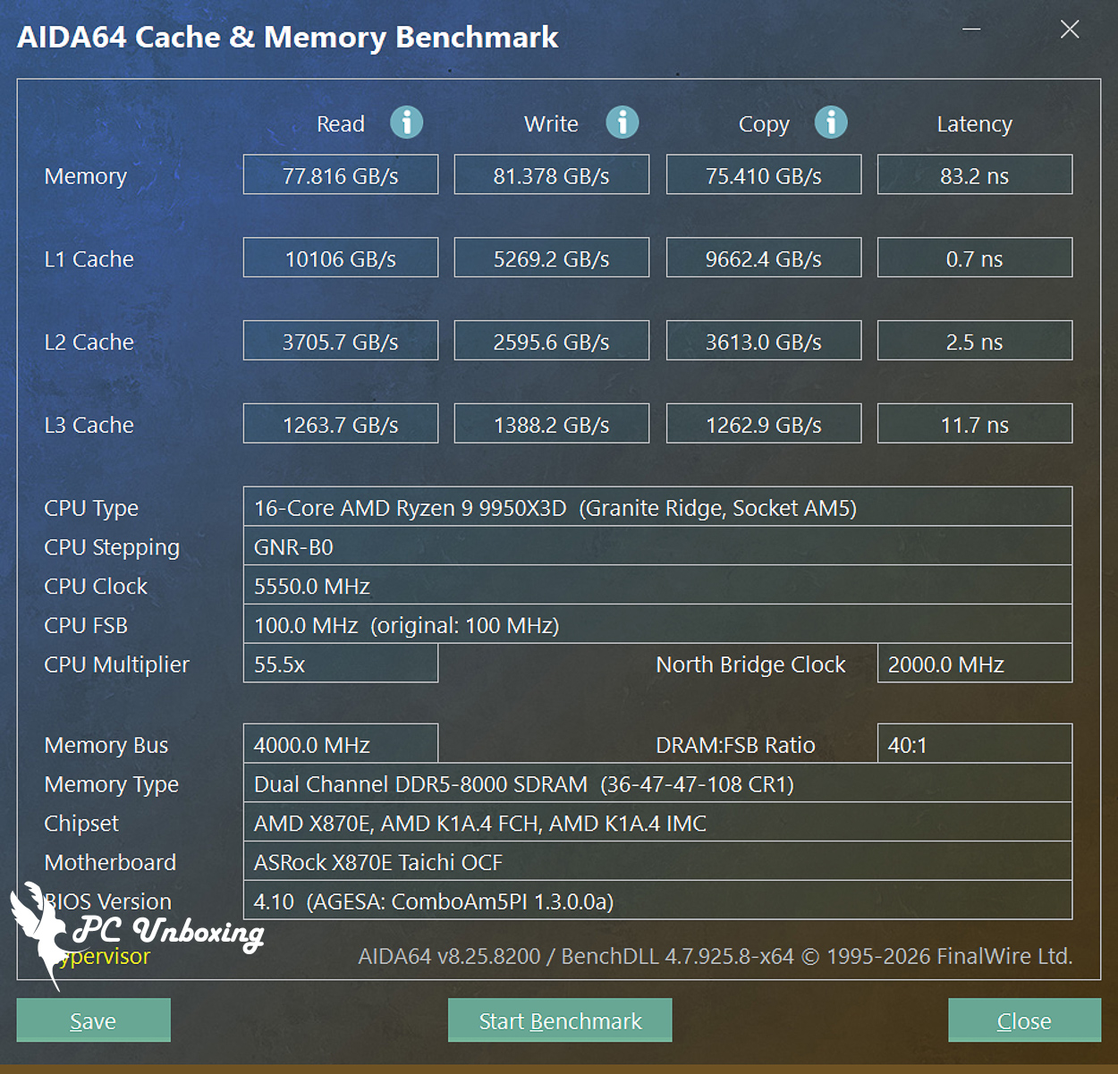
Task: Select the Memory Read 77.816 GB/s field
Action: click(x=341, y=175)
